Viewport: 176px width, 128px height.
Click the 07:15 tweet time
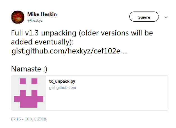(16, 119)
